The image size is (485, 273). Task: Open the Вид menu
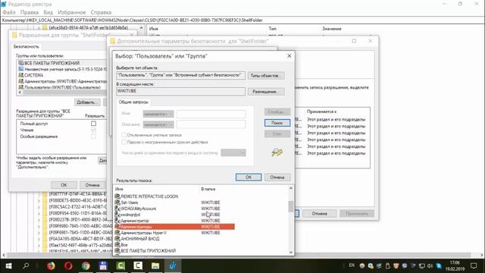tap(48, 12)
